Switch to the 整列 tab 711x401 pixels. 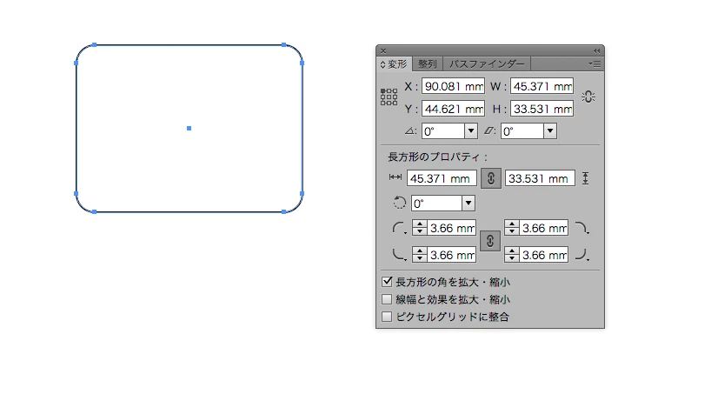click(x=427, y=64)
